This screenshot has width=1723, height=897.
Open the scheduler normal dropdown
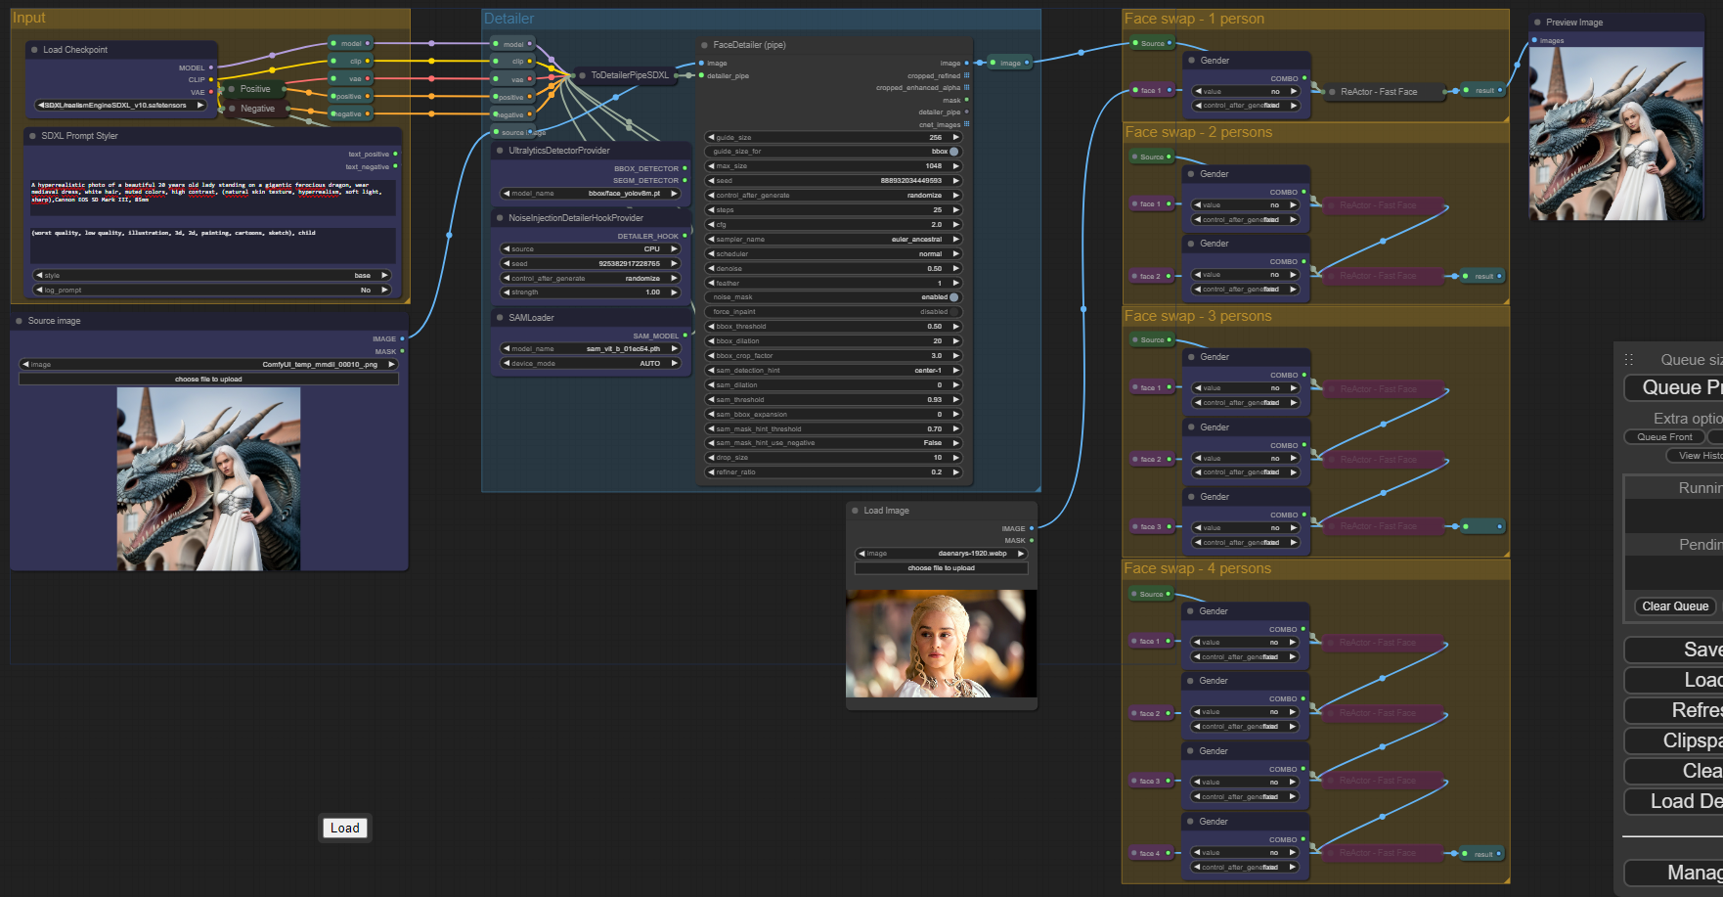point(833,253)
